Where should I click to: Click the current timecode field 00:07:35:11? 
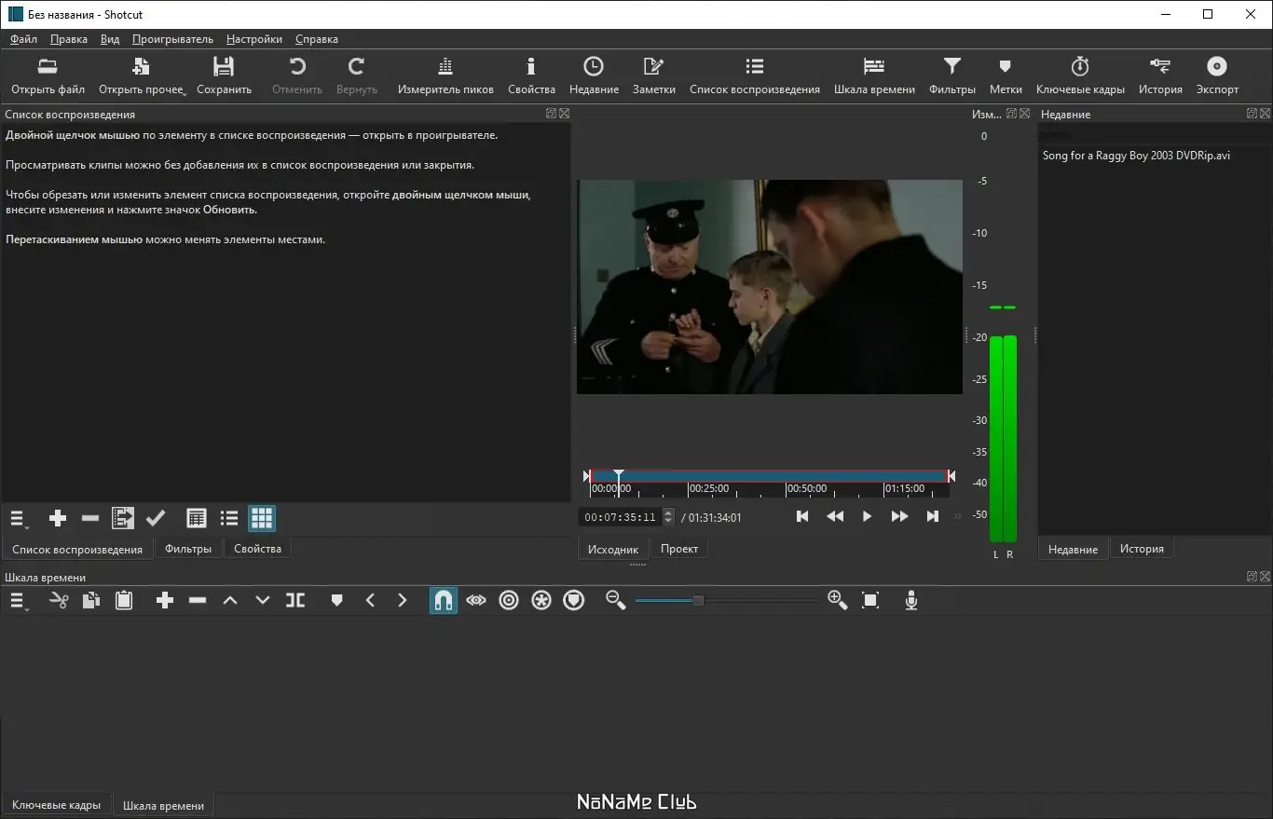pos(620,517)
